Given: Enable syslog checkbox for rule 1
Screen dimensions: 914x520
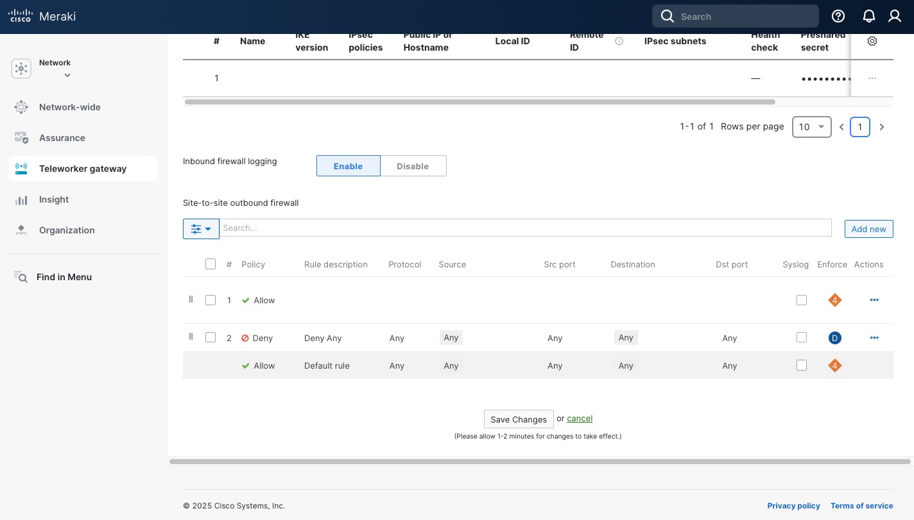Looking at the screenshot, I should click(801, 300).
